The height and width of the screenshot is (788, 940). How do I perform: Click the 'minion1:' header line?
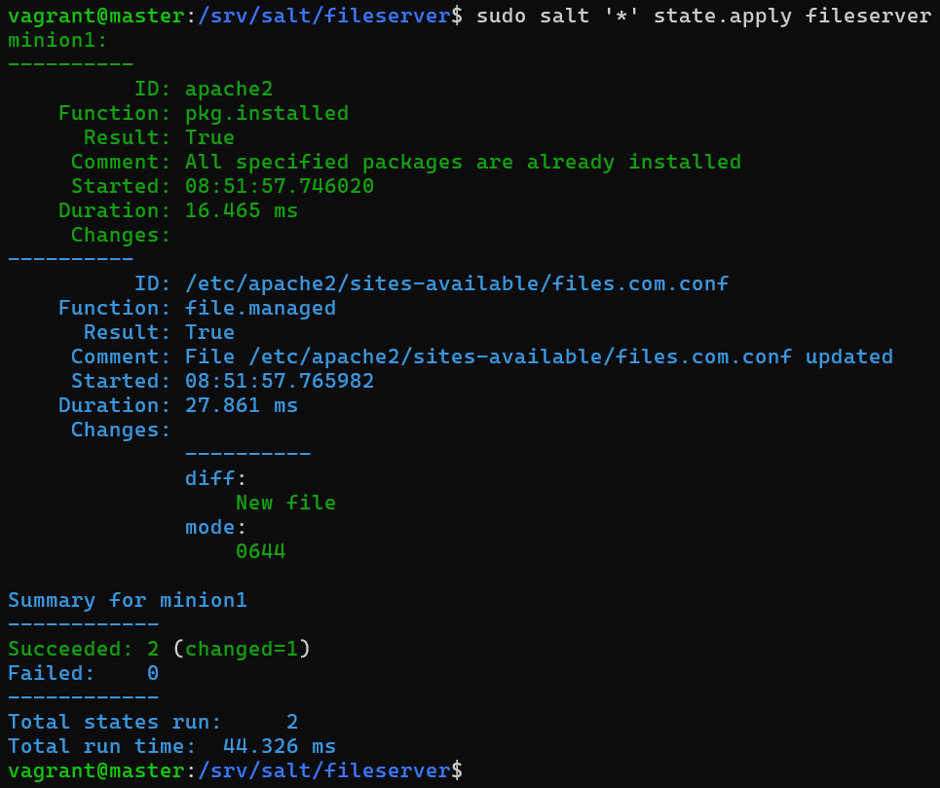coord(57,40)
